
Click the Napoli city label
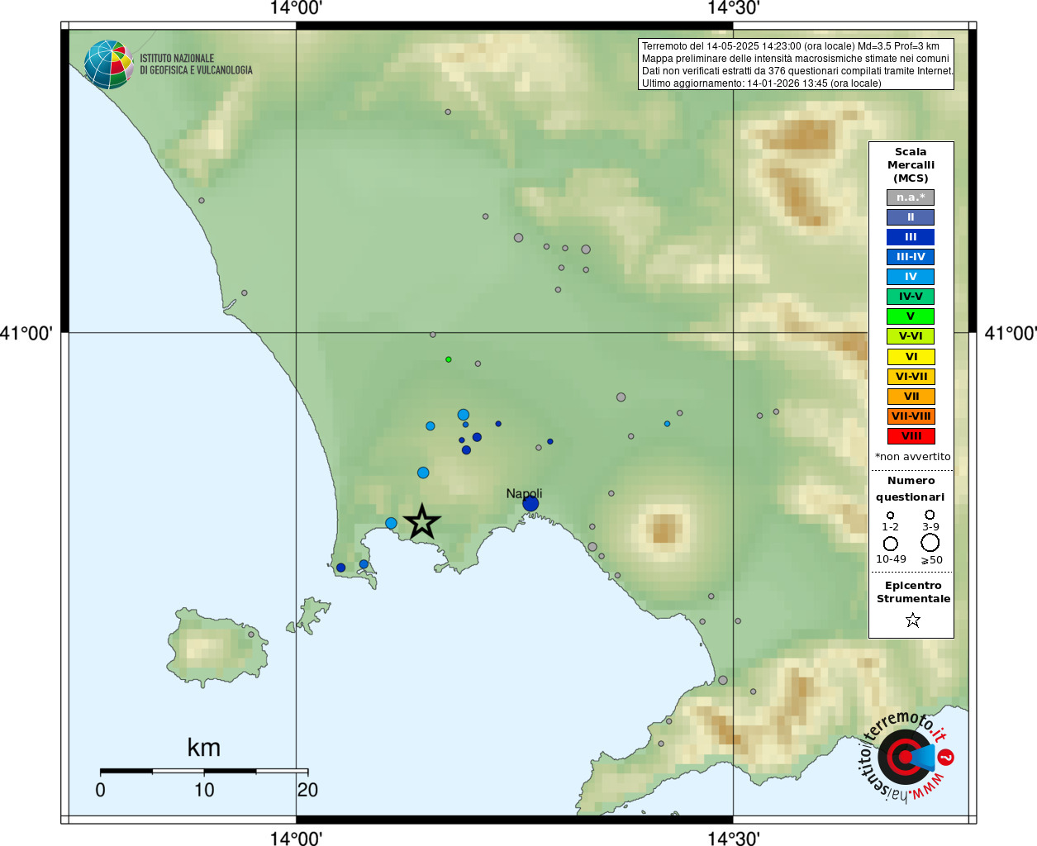coord(524,493)
